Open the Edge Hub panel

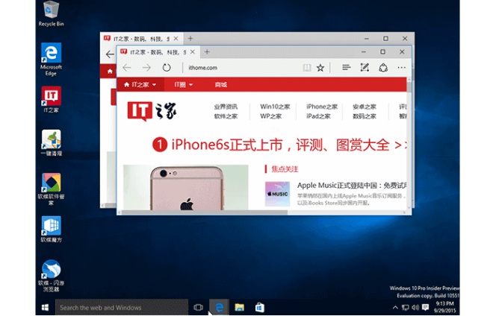[x=347, y=67]
